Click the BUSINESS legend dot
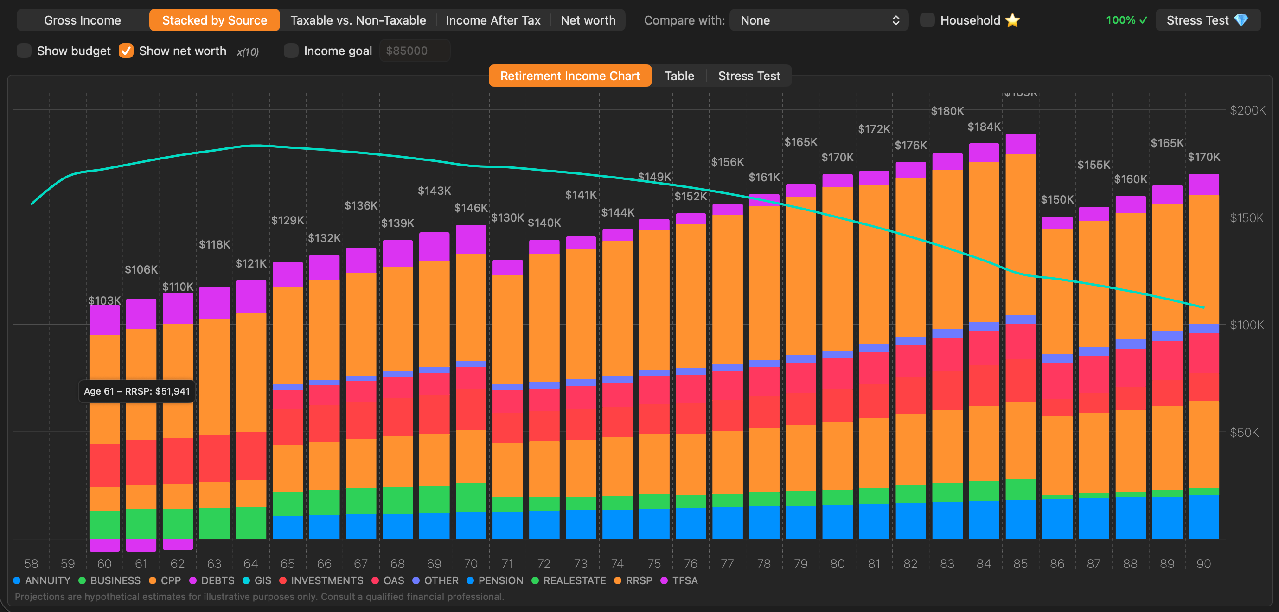Image resolution: width=1279 pixels, height=612 pixels. (82, 580)
